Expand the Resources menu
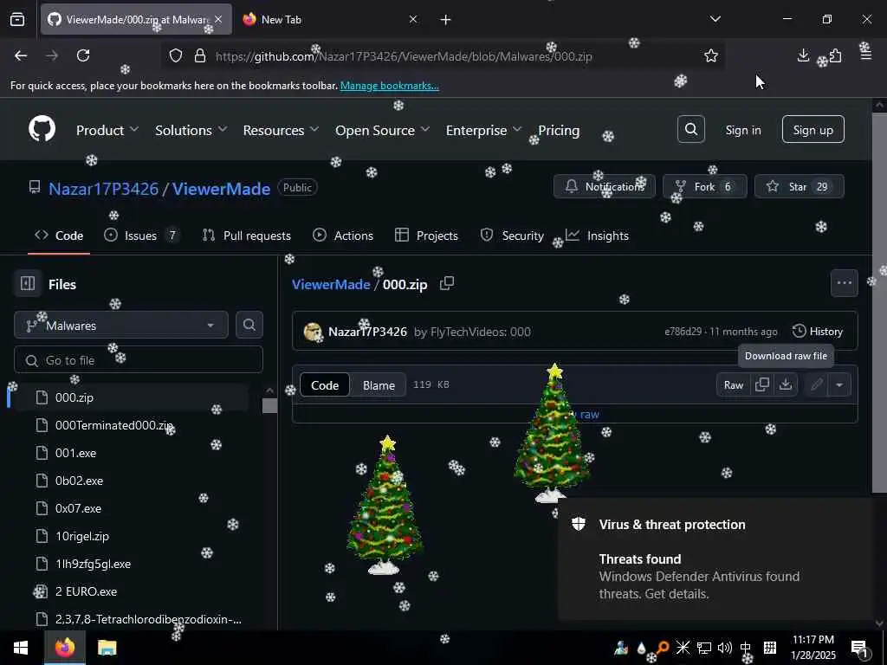The height and width of the screenshot is (665, 887). click(282, 130)
